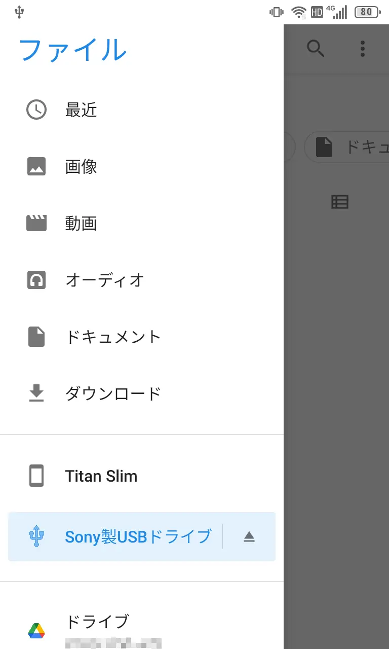Open ドキュメント in the drawer

point(113,337)
